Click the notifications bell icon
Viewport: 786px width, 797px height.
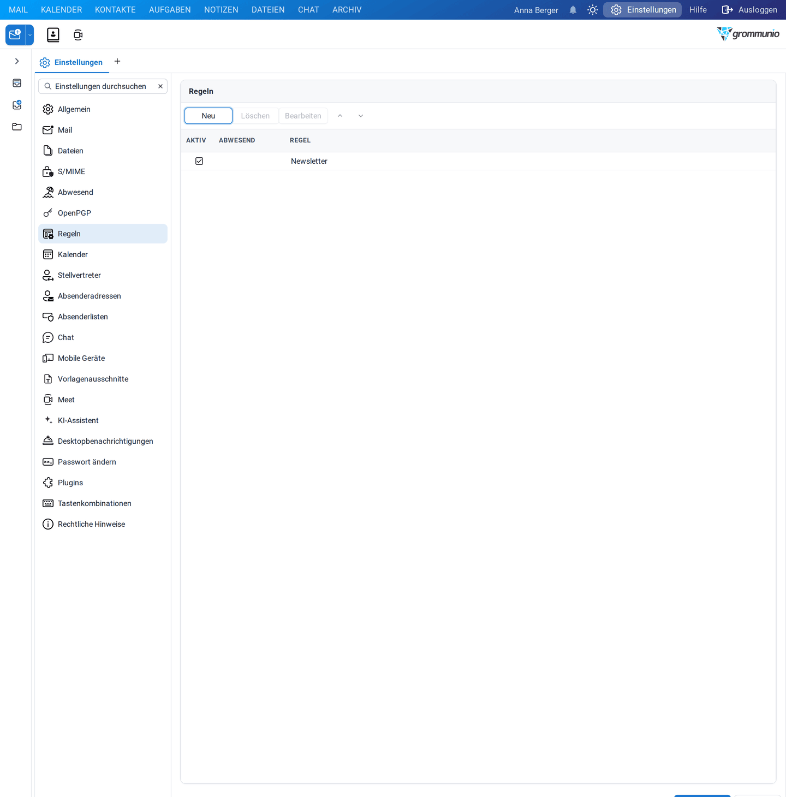pos(573,10)
